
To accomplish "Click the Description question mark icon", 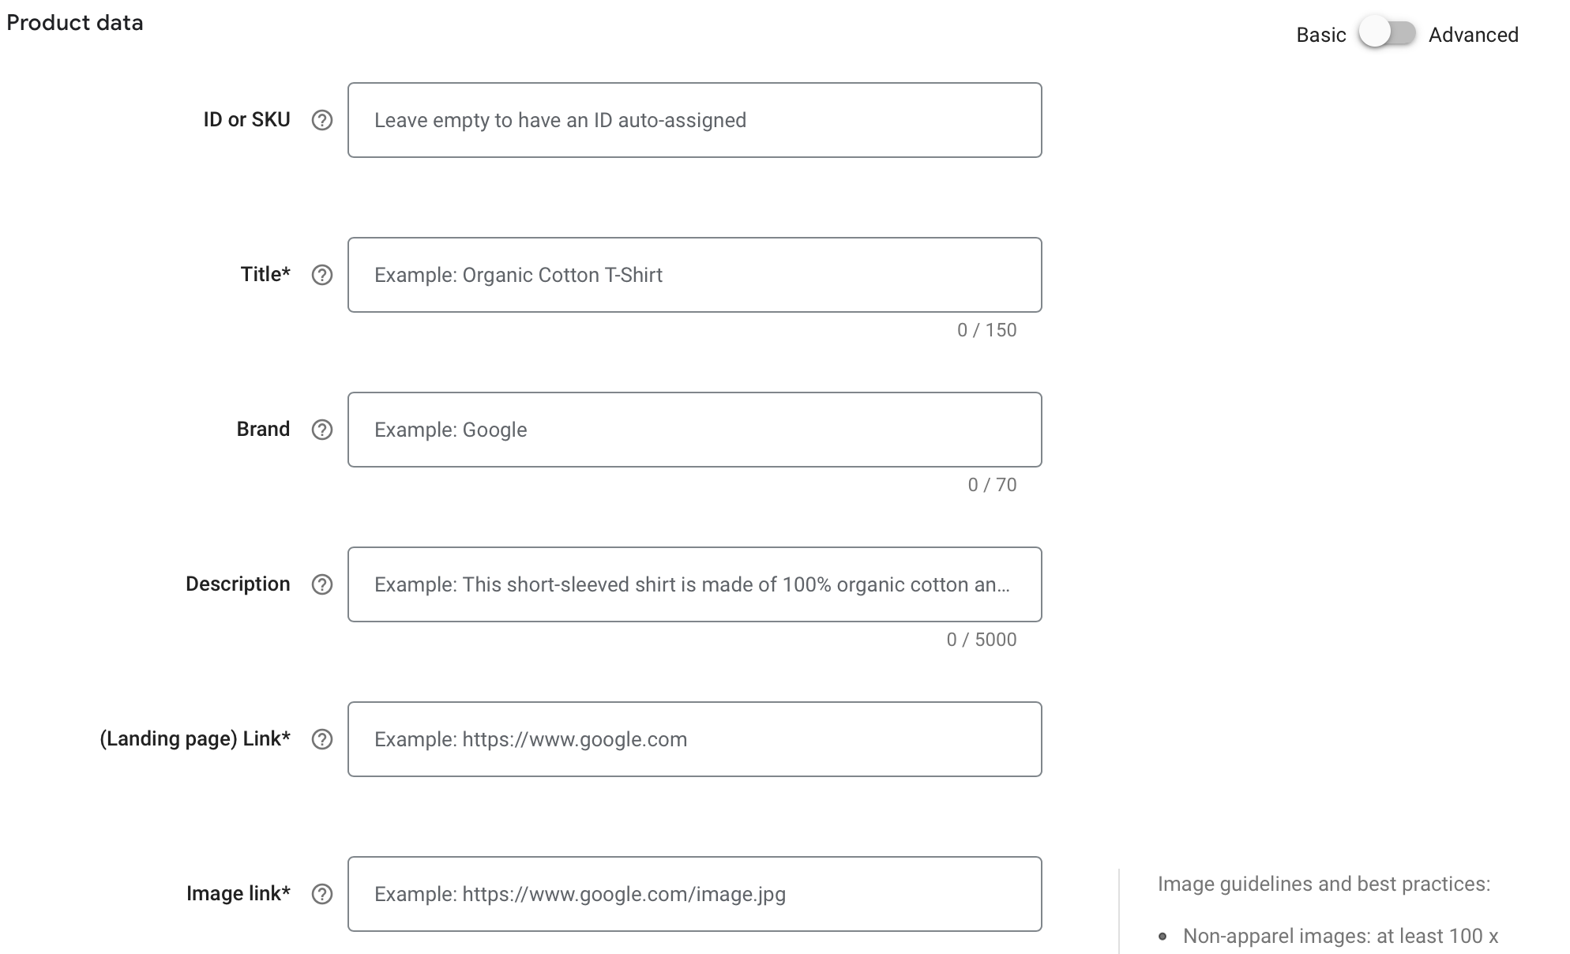I will (321, 584).
